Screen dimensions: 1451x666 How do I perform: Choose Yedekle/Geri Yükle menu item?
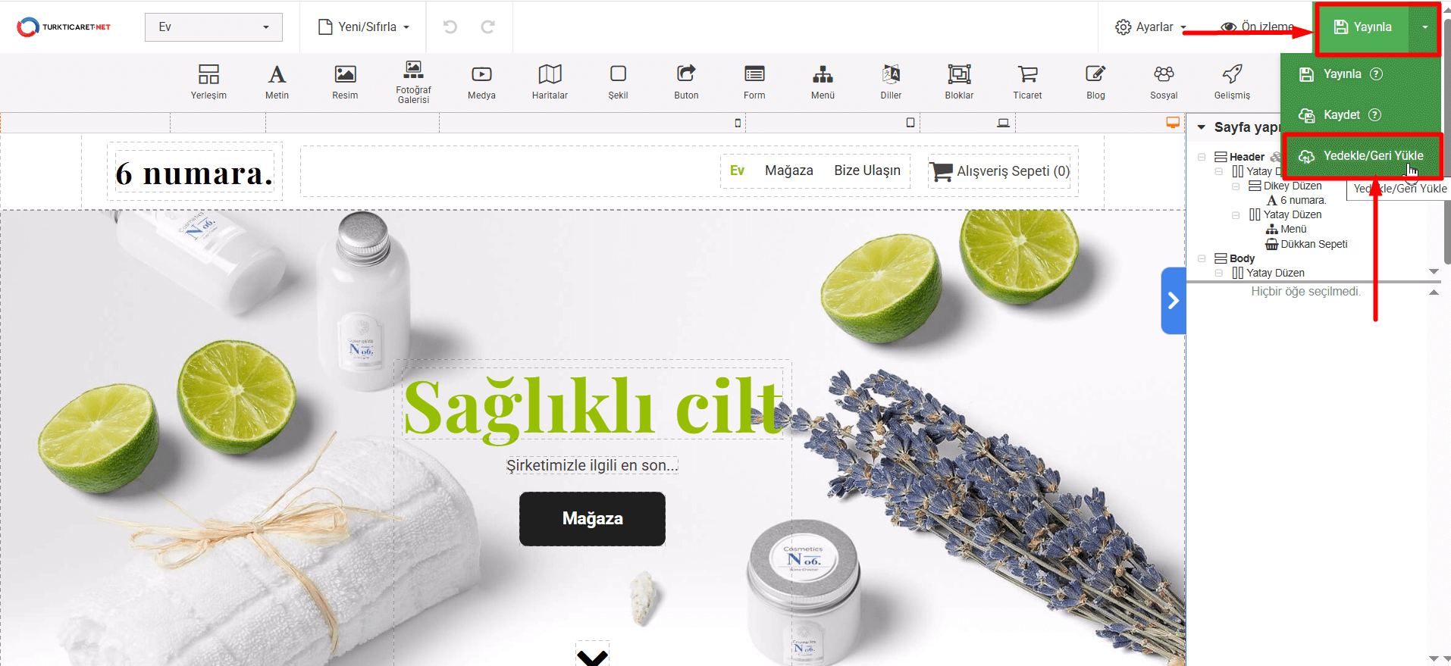[1362, 156]
